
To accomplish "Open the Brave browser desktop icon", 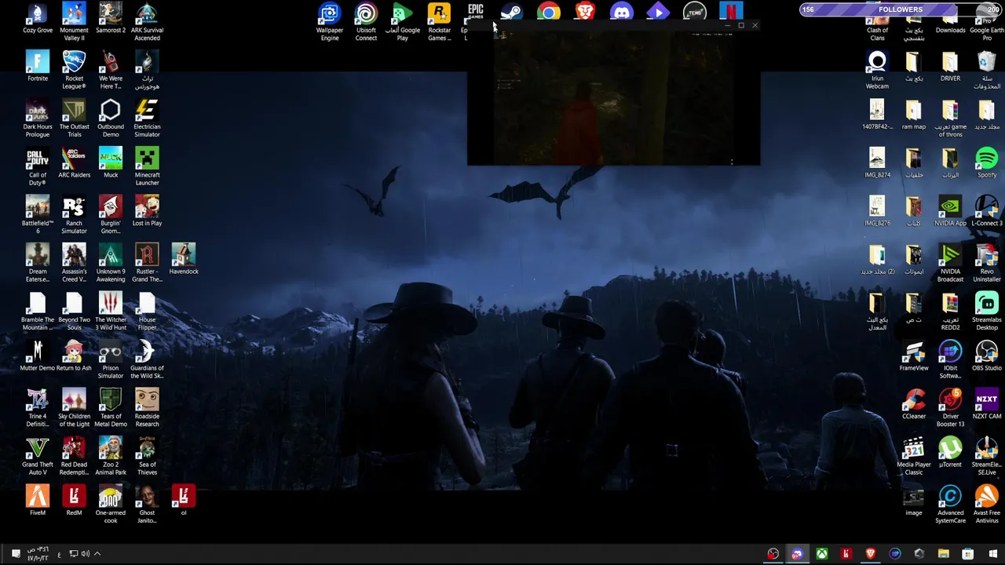I will tap(585, 12).
